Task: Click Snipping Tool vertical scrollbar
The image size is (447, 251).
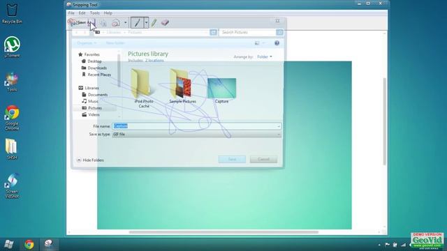Action: point(384,121)
